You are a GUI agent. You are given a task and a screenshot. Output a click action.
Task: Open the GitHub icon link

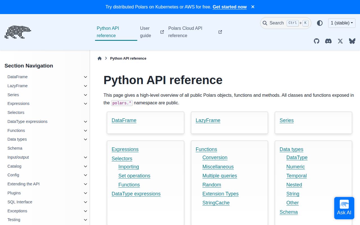coord(317,41)
